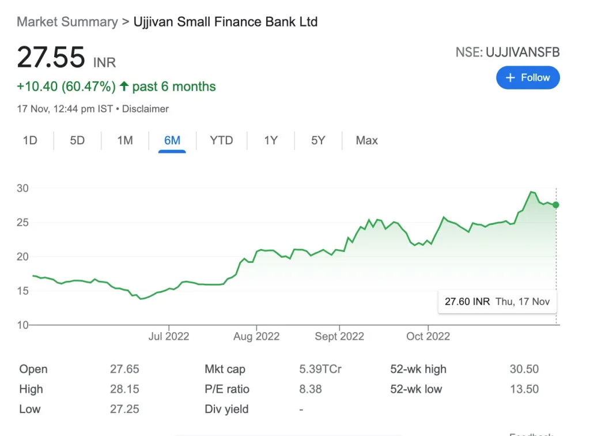
Task: Click the Sept 2022 axis label
Action: 339,336
